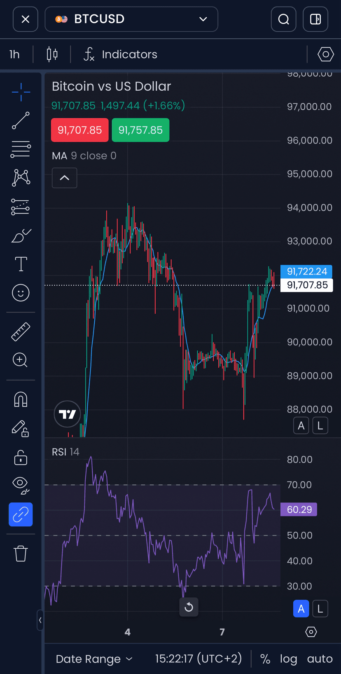The width and height of the screenshot is (341, 674).
Task: Toggle hide all drawings eye icon
Action: pyautogui.click(x=21, y=485)
